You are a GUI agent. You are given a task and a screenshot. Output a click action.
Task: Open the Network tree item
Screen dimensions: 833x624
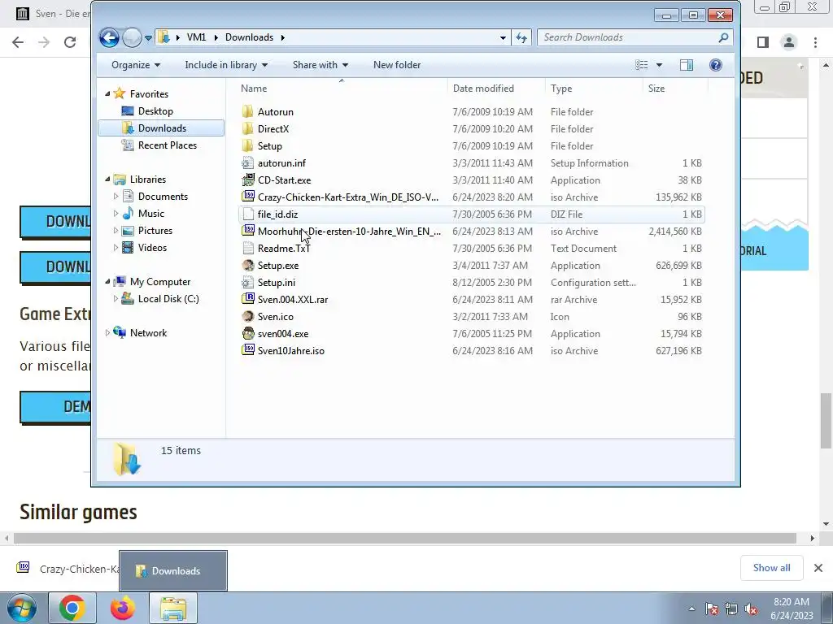coord(148,333)
